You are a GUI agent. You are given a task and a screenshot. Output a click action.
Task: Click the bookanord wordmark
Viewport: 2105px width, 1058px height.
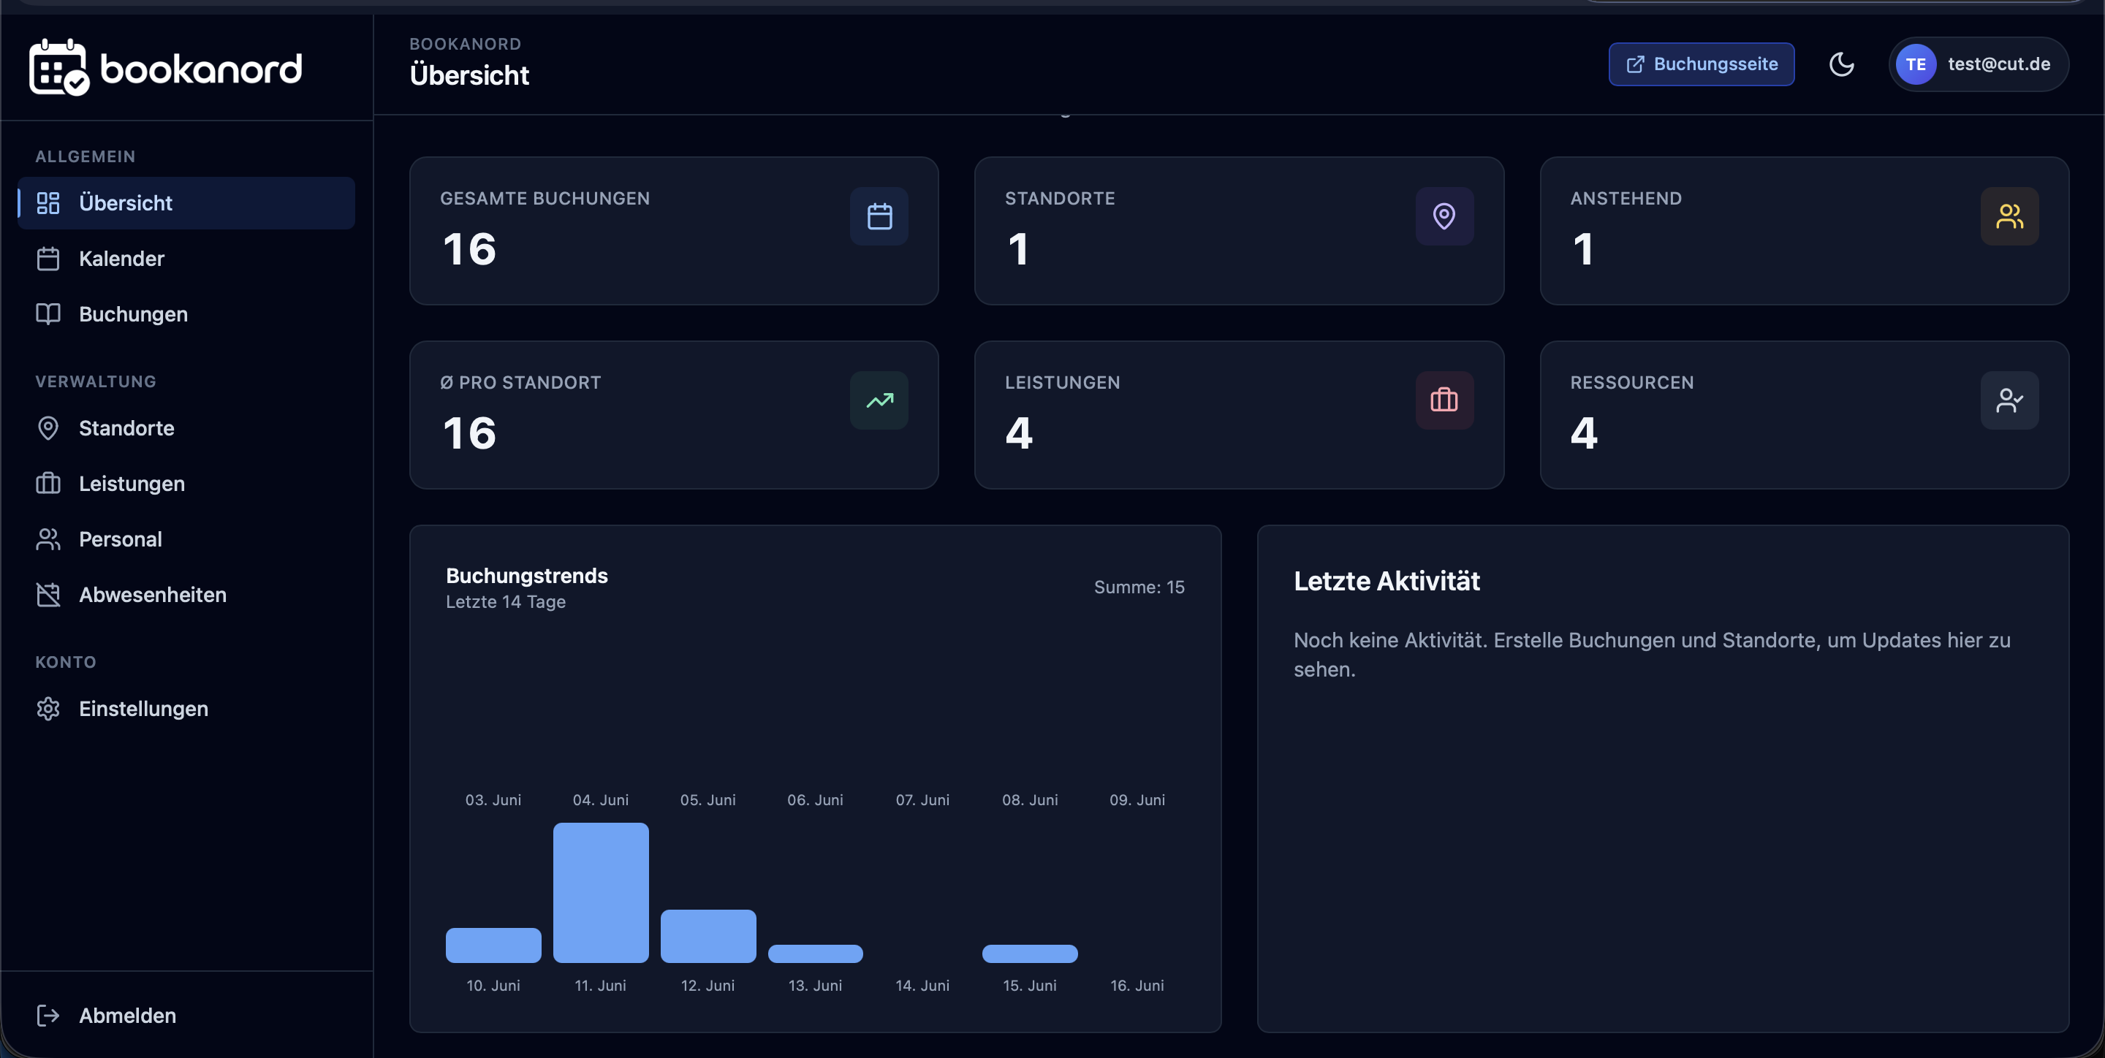(201, 69)
